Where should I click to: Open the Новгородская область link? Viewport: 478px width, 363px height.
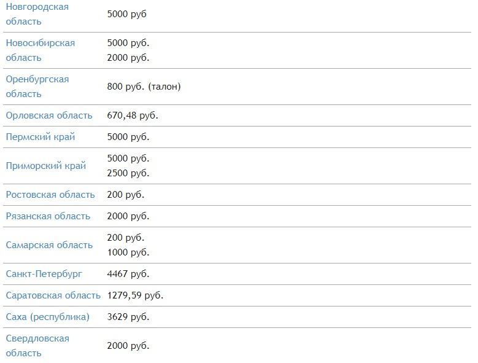tap(37, 7)
